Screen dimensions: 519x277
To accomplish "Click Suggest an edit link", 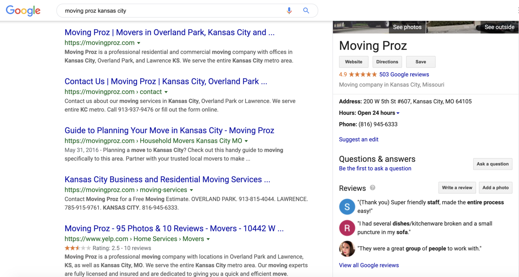I will point(359,139).
